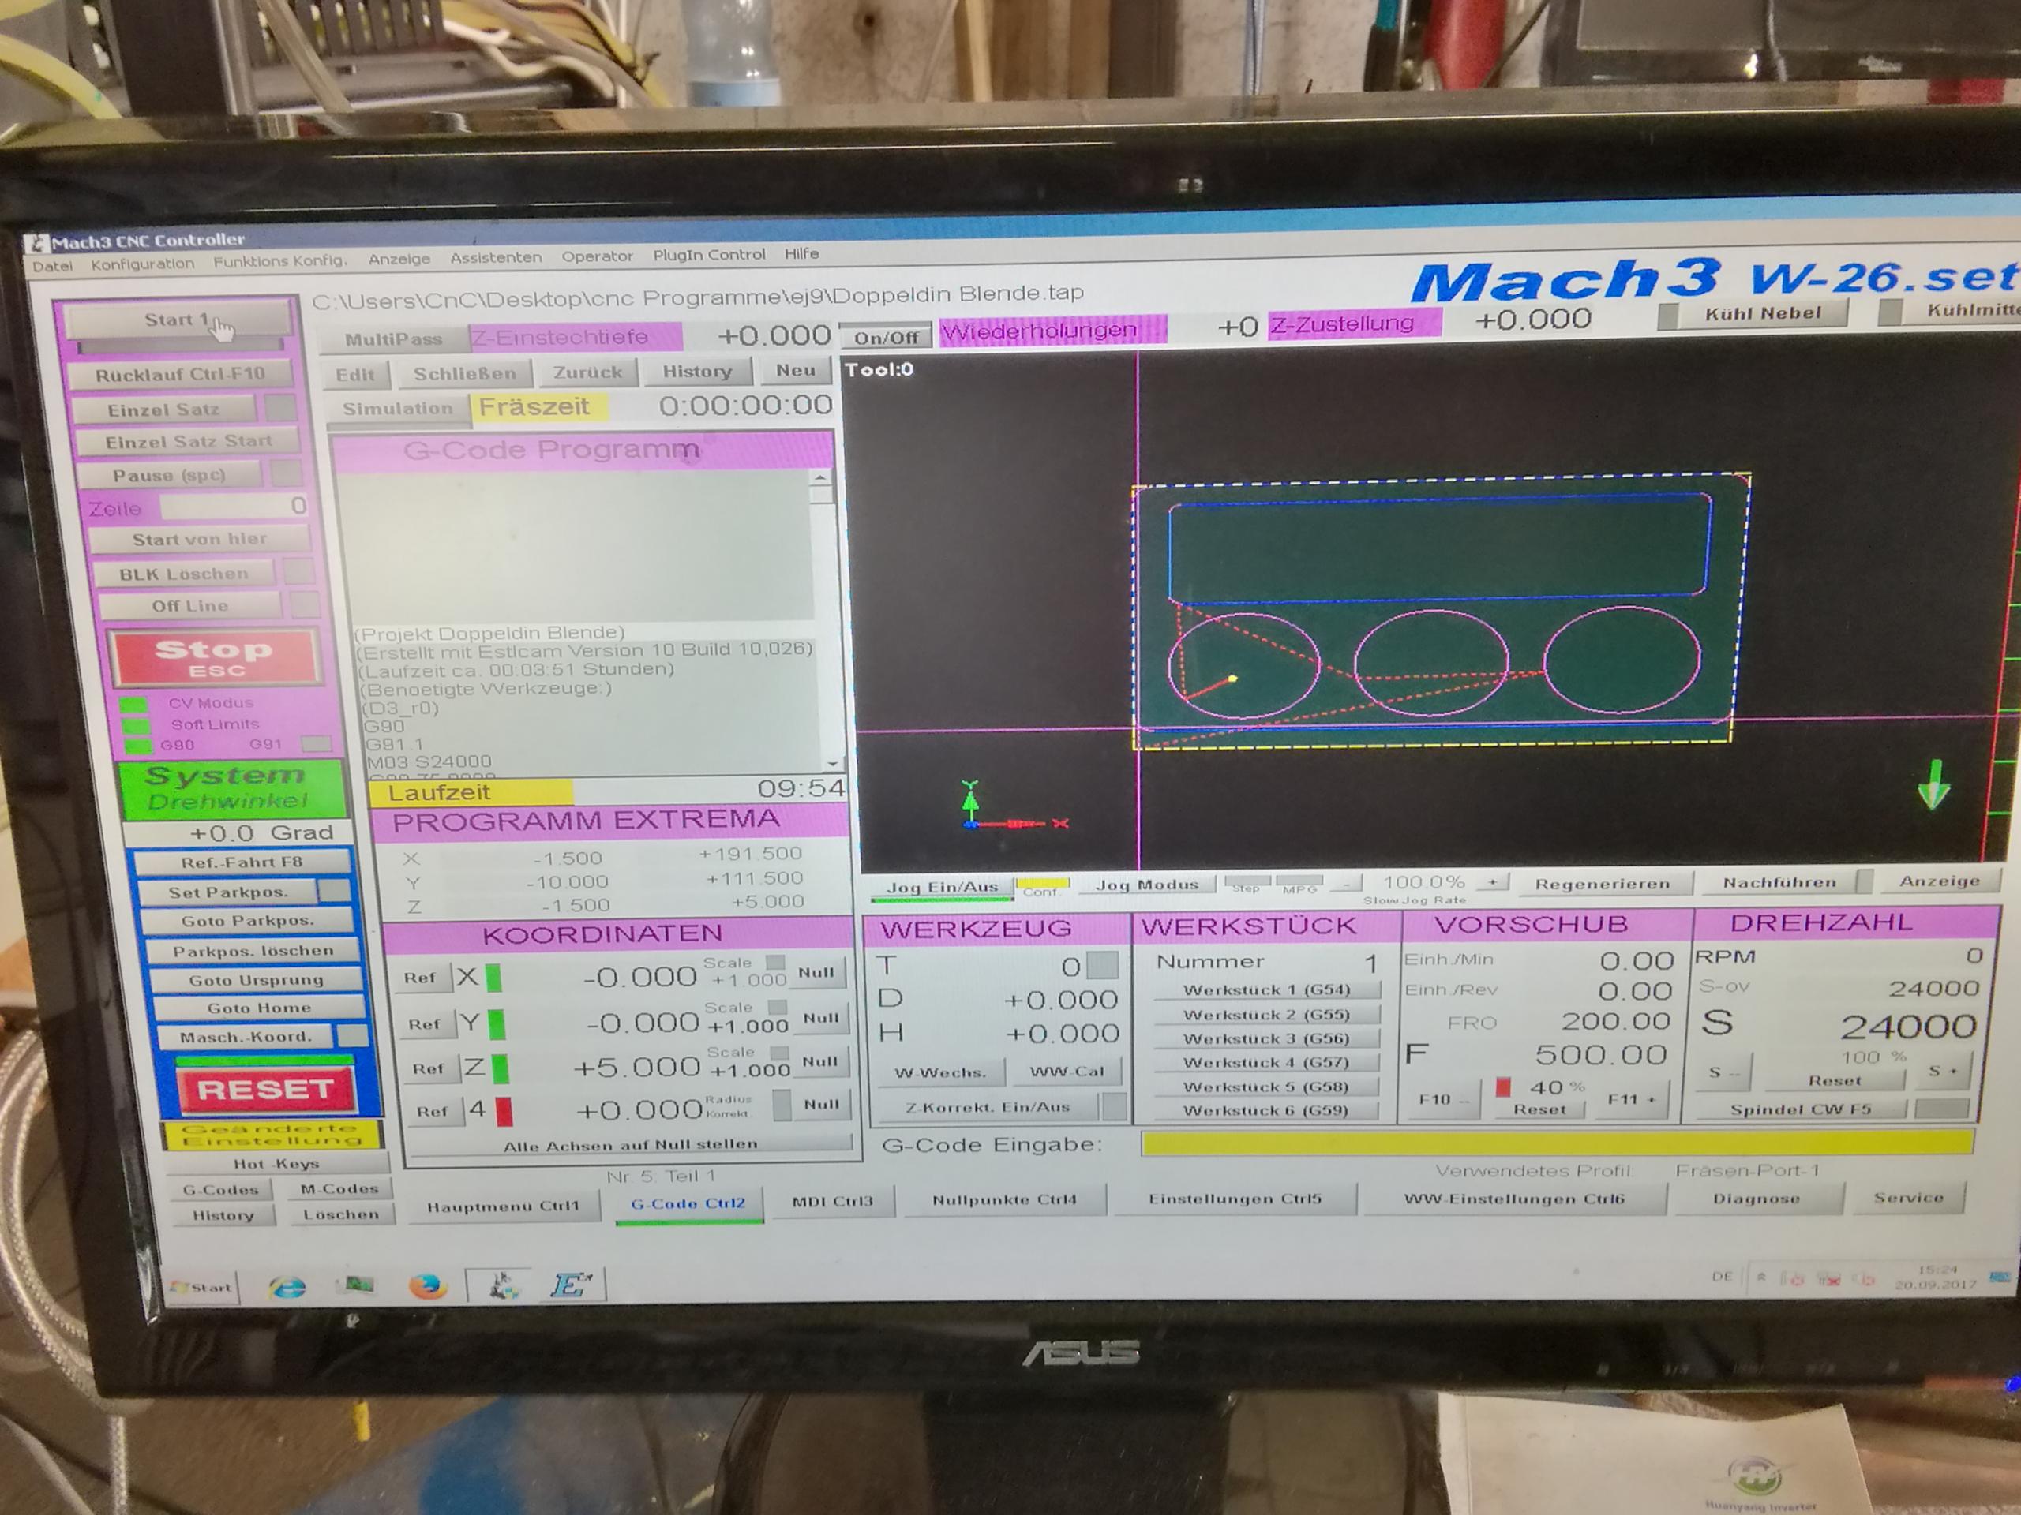
Task: Zero all axes with Alle Achsen auf Null stellen
Action: tap(629, 1144)
